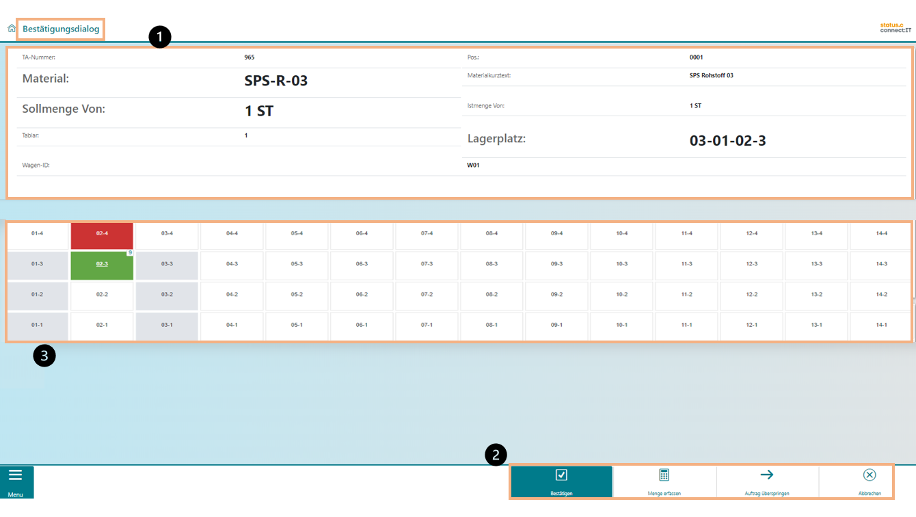Screen dimensions: 916x517
Task: Click the Material value SPS-R-03
Action: click(x=276, y=81)
